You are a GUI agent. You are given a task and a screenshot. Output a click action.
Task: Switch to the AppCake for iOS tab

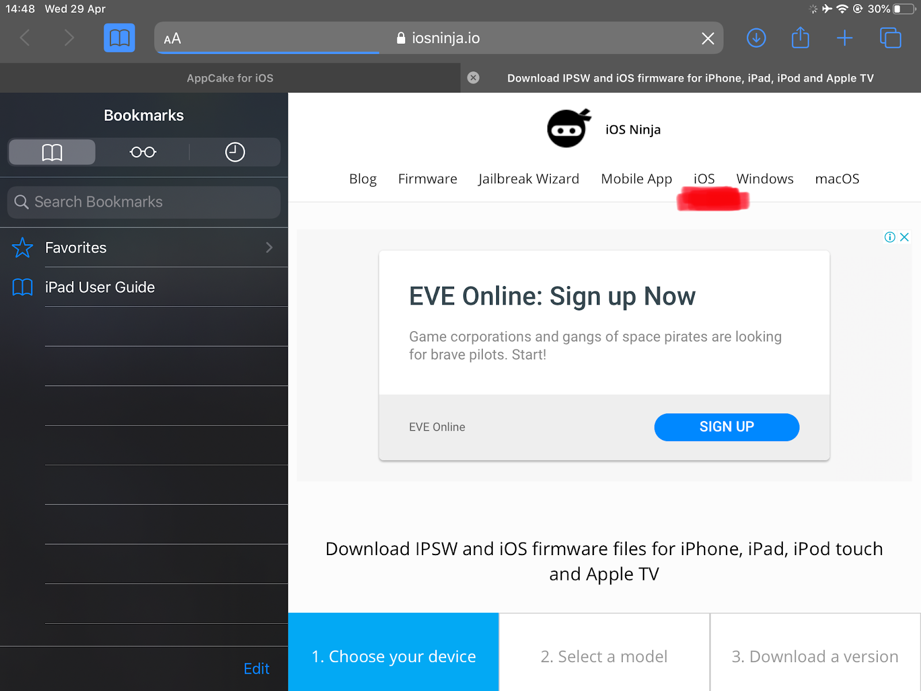point(230,78)
